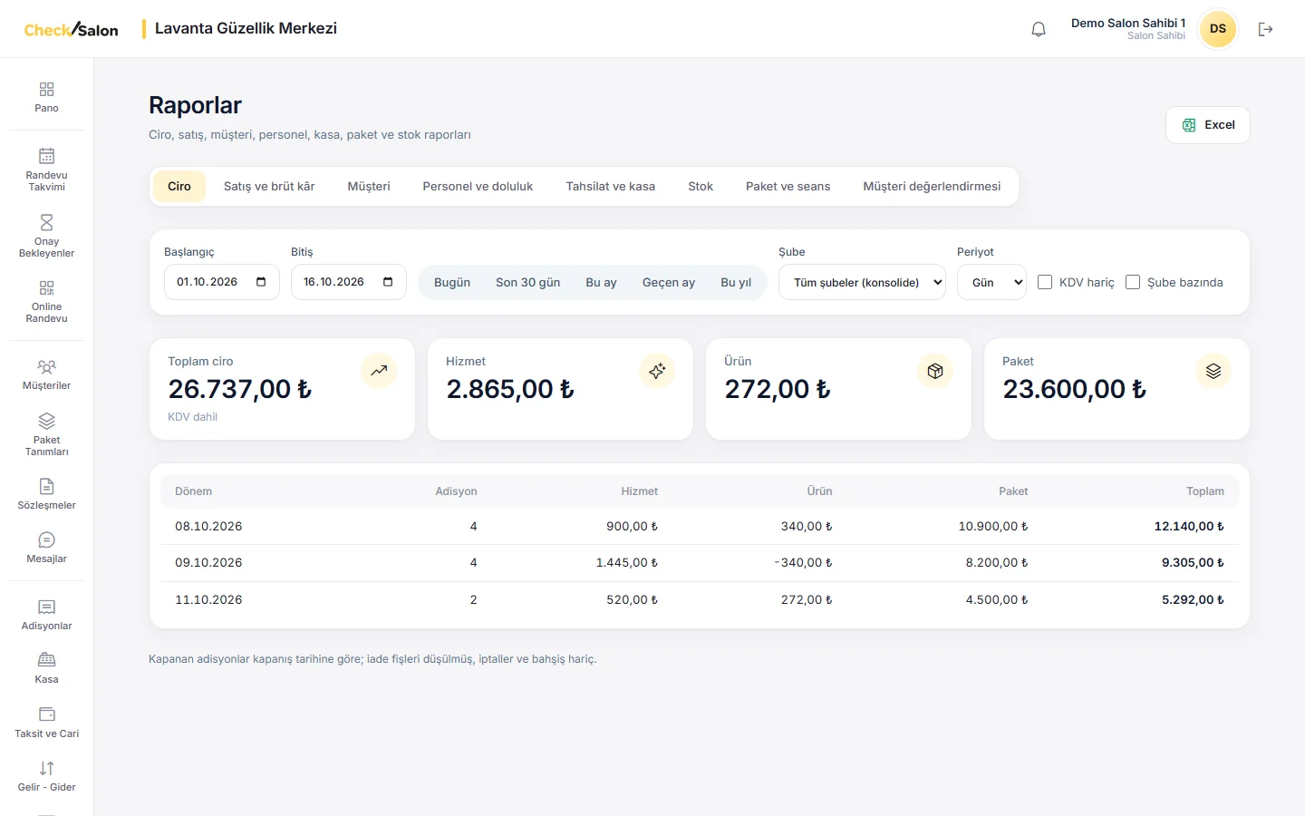
Task: Switch to the Müşteri tab
Action: click(369, 186)
